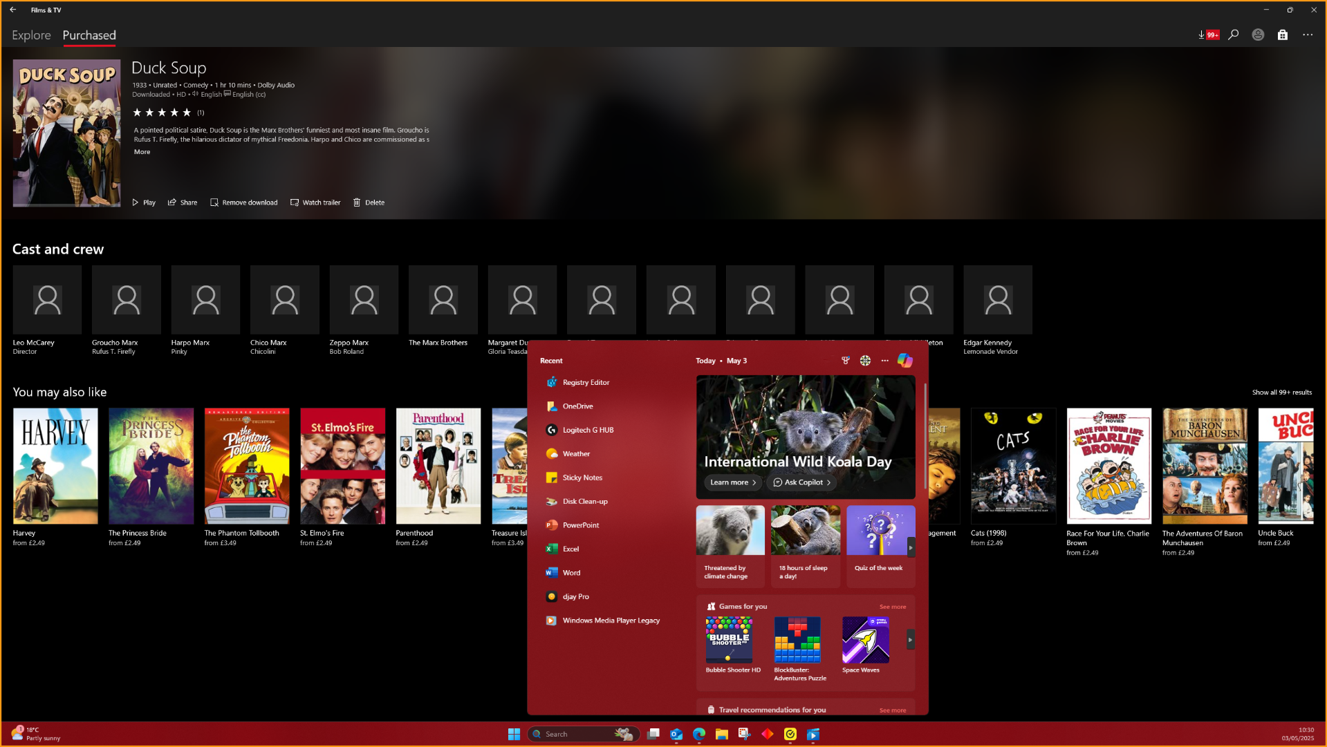Viewport: 1327px width, 747px height.
Task: Open OneDrive from Recent list
Action: click(x=611, y=406)
